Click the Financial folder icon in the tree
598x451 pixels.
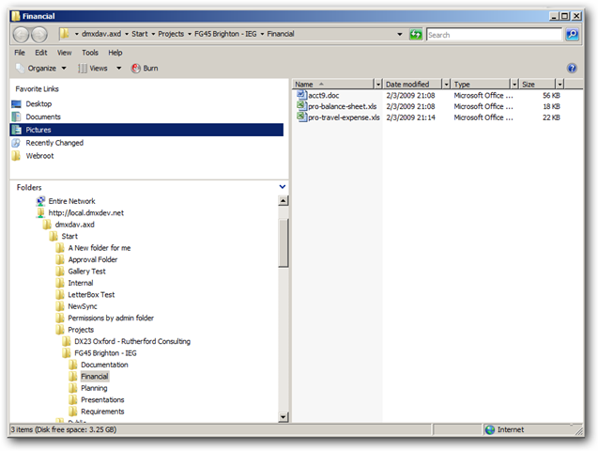pos(73,377)
